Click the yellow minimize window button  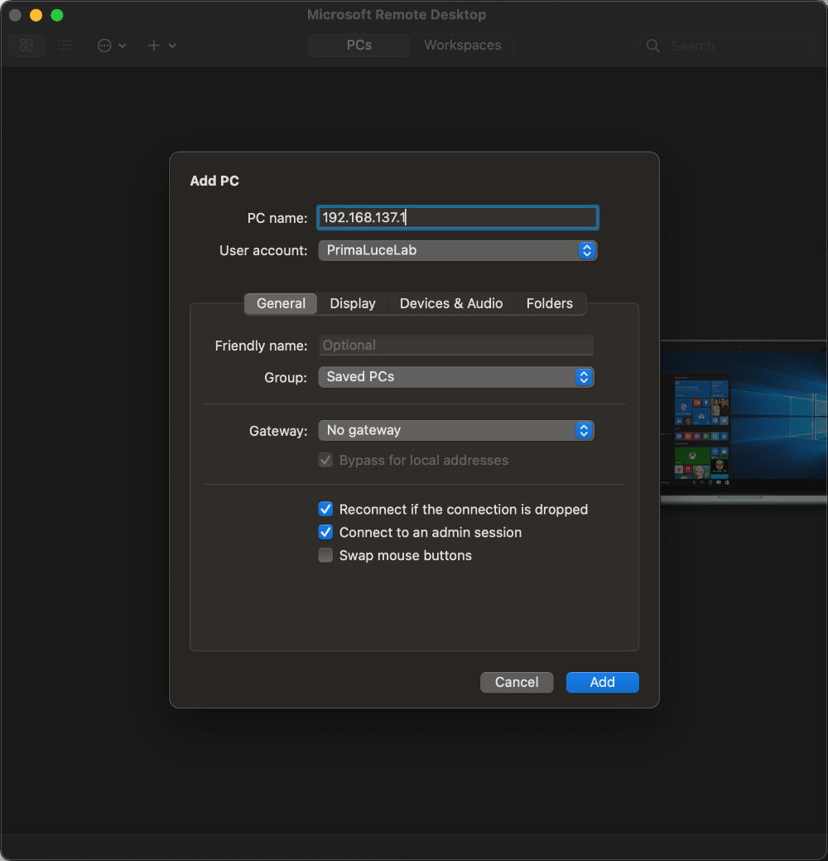point(36,16)
